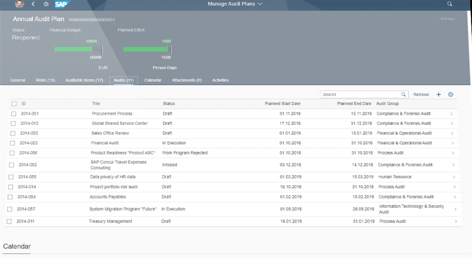
Task: Open the Manage Audit Plans dropdown
Action: click(235, 4)
